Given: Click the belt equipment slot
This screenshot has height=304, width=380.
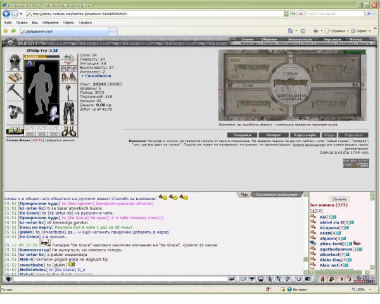Looking at the screenshot, I should click(15, 130).
